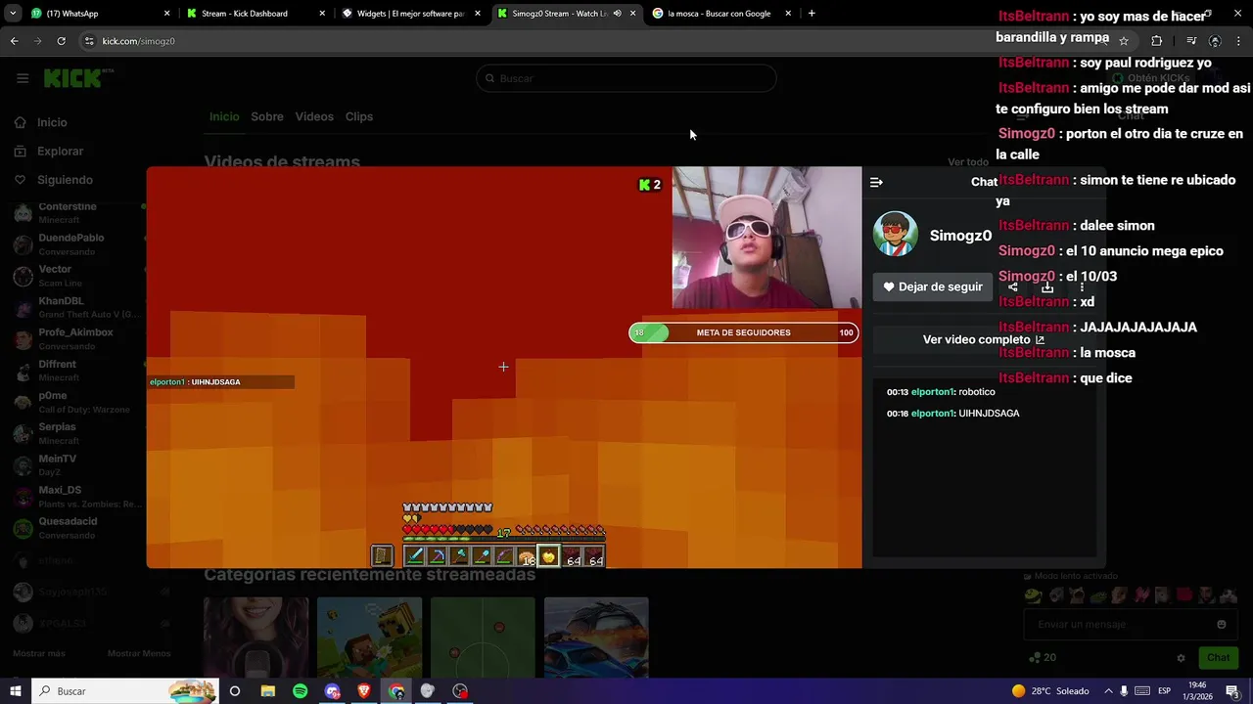Screen dimensions: 1253x704
Task: Reload the page with the refresh icon
Action: pos(61,41)
